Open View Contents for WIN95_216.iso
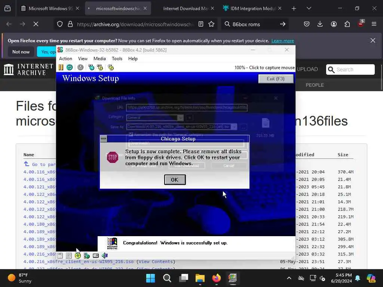This screenshot has width=383, height=287. tap(156, 261)
